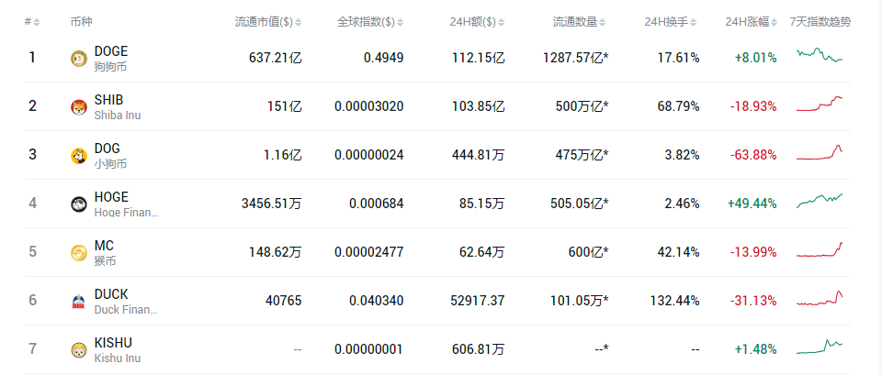Open the SHIB 7-day trend chart
Screen dimensions: 882x375
[x=820, y=104]
